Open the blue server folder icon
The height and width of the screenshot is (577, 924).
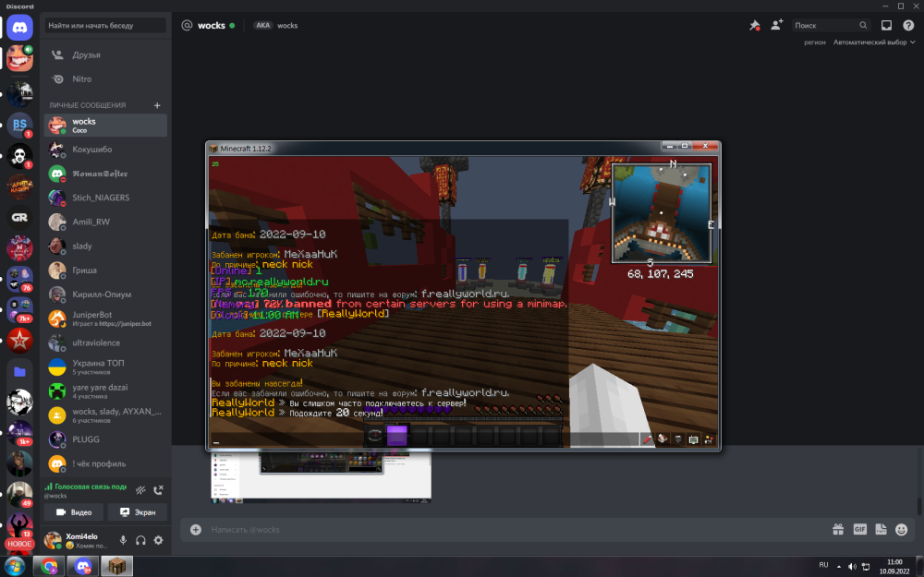coord(19,371)
